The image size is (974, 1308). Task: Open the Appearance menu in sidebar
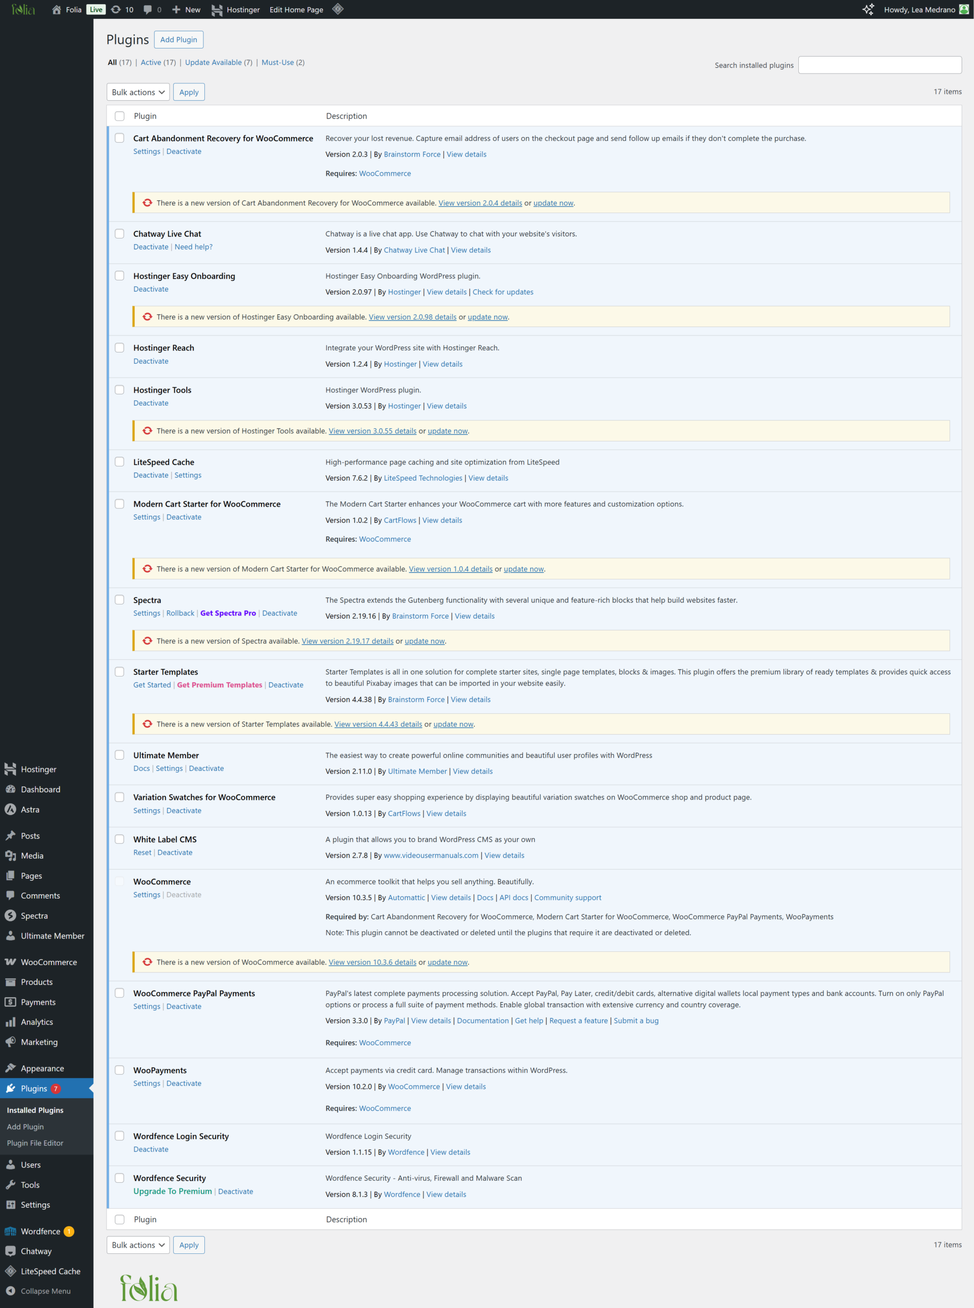(42, 1068)
